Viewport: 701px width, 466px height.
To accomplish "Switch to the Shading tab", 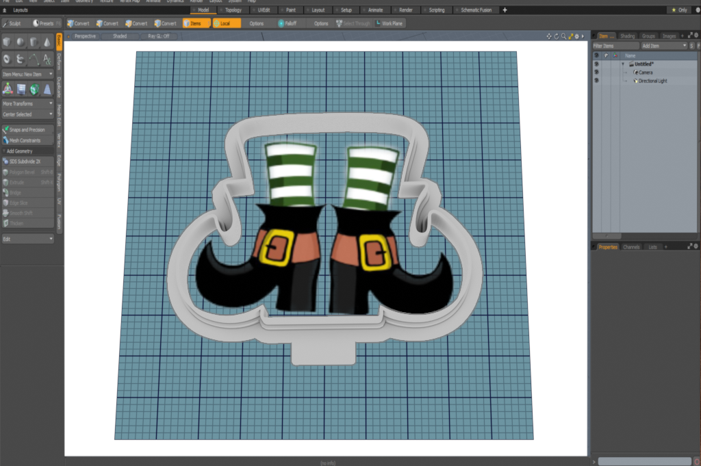I will 627,36.
